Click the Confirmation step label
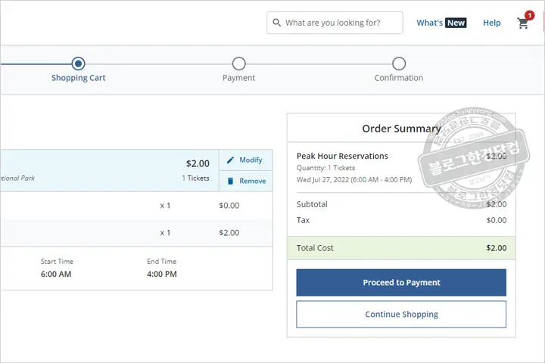Image resolution: width=545 pixels, height=363 pixels. point(399,78)
